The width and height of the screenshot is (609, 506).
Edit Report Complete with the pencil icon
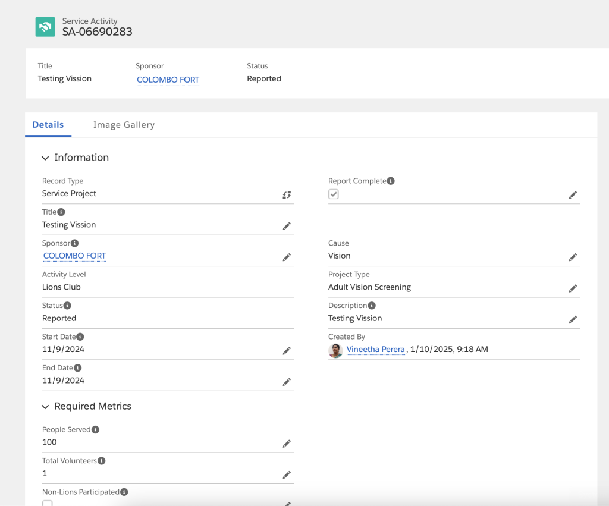(573, 194)
